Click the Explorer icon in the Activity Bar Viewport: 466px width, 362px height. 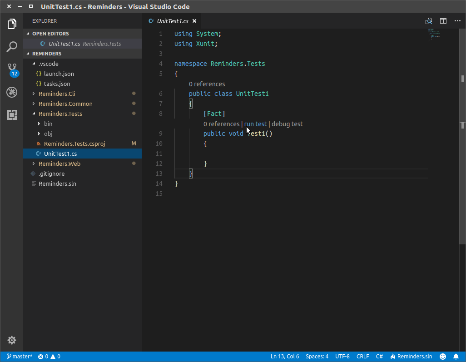(x=12, y=24)
